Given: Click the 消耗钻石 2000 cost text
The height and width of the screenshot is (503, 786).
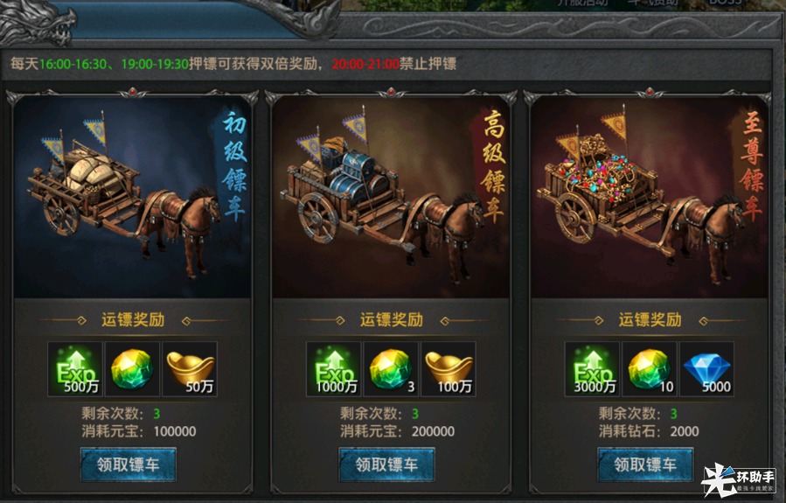Looking at the screenshot, I should click(x=649, y=431).
